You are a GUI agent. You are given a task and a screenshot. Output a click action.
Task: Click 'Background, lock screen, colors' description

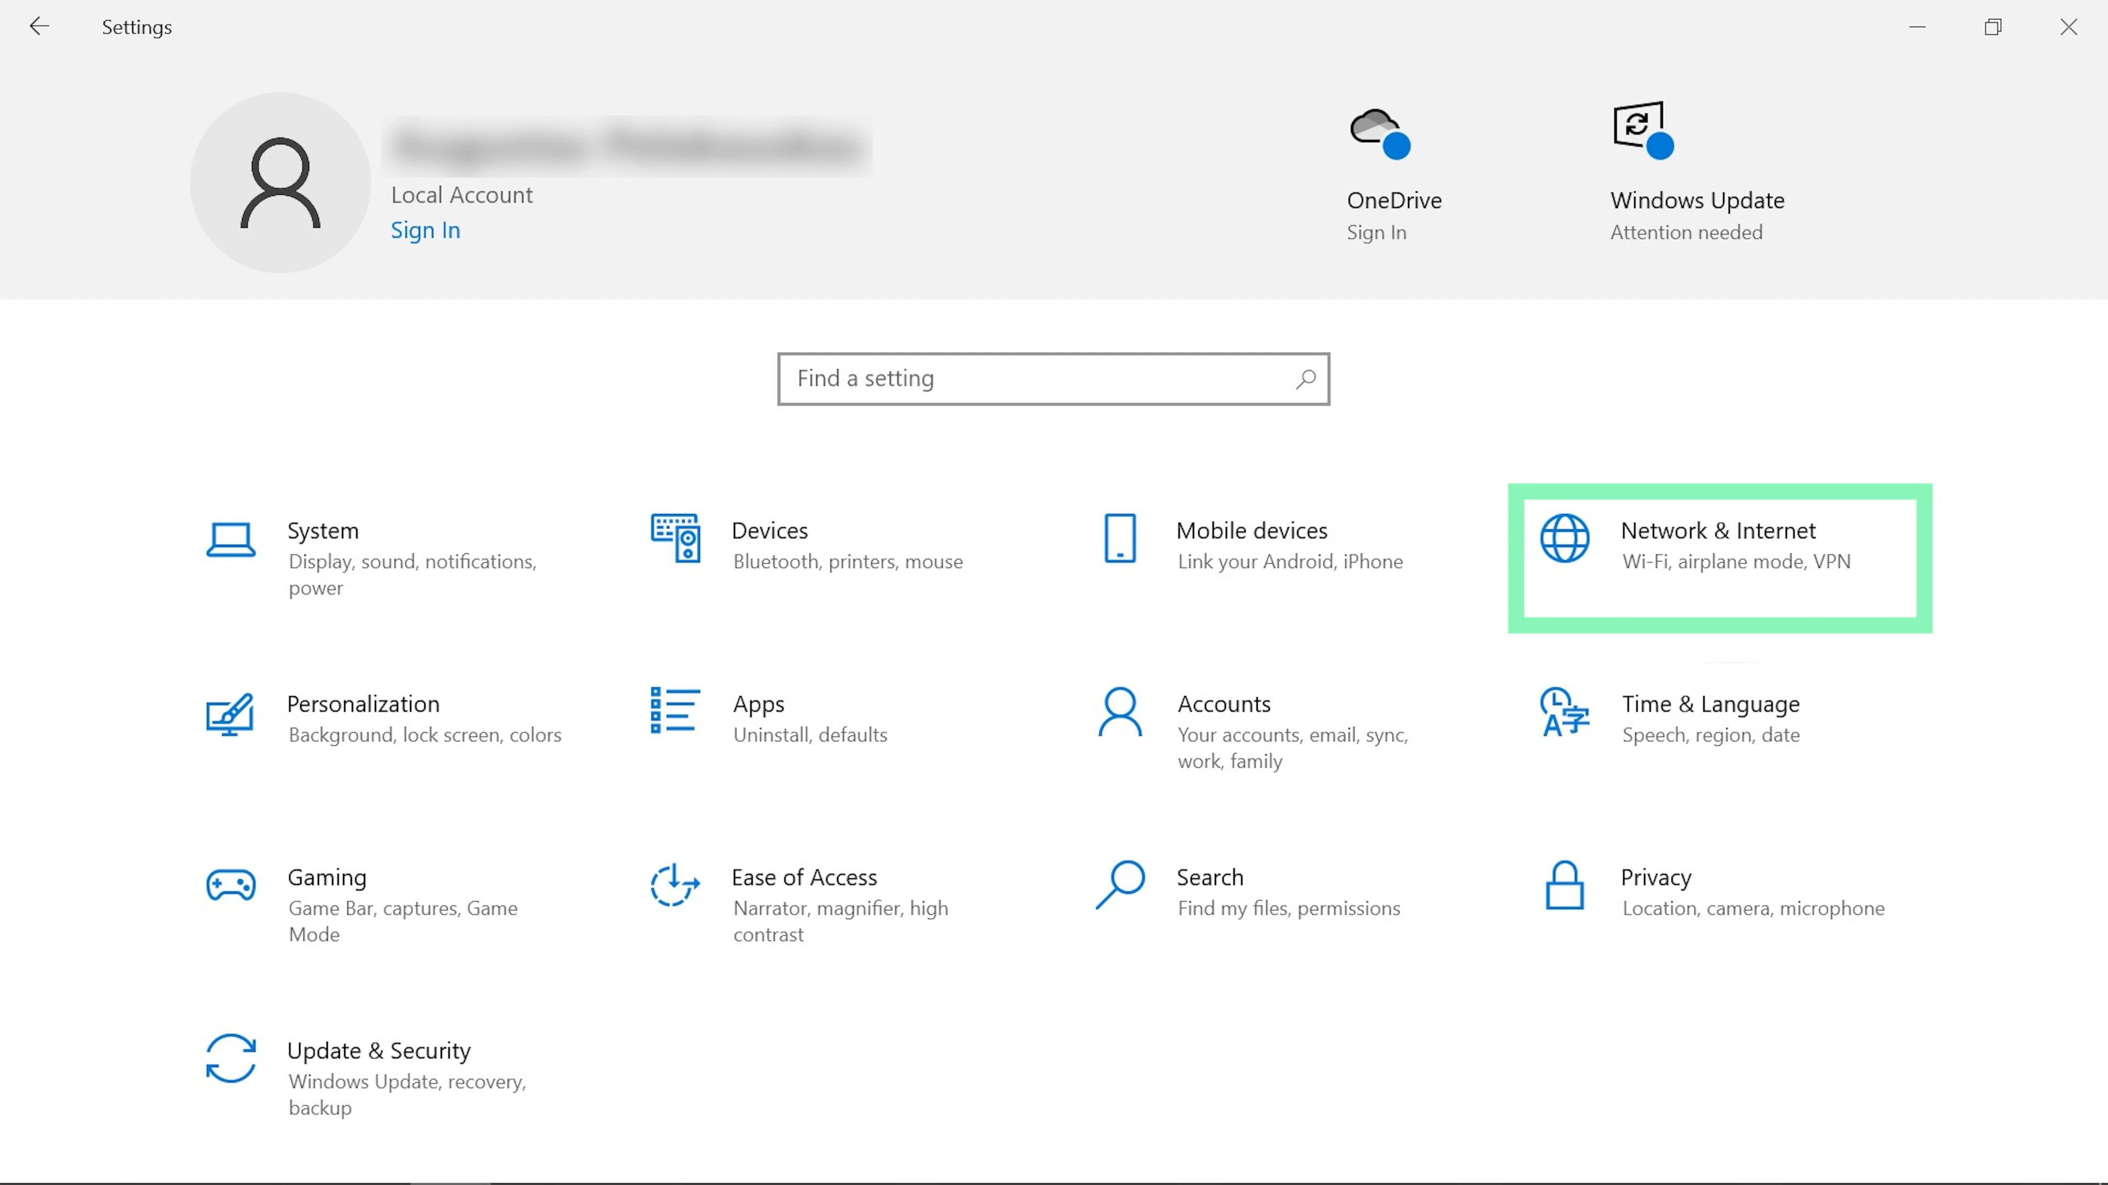(425, 735)
